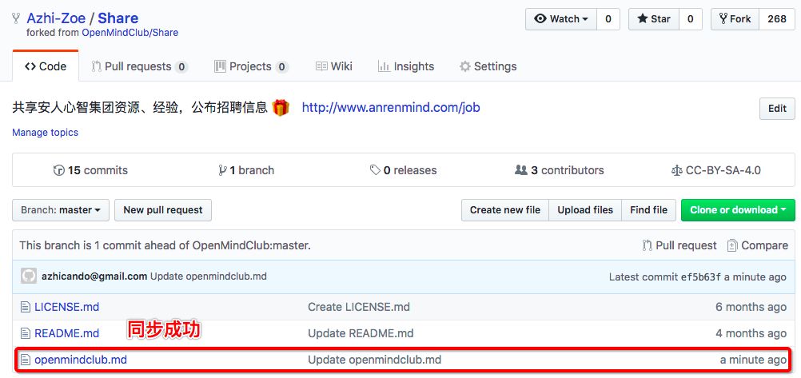Click Upload files
Screen dimensions: 801x378
[x=585, y=210]
